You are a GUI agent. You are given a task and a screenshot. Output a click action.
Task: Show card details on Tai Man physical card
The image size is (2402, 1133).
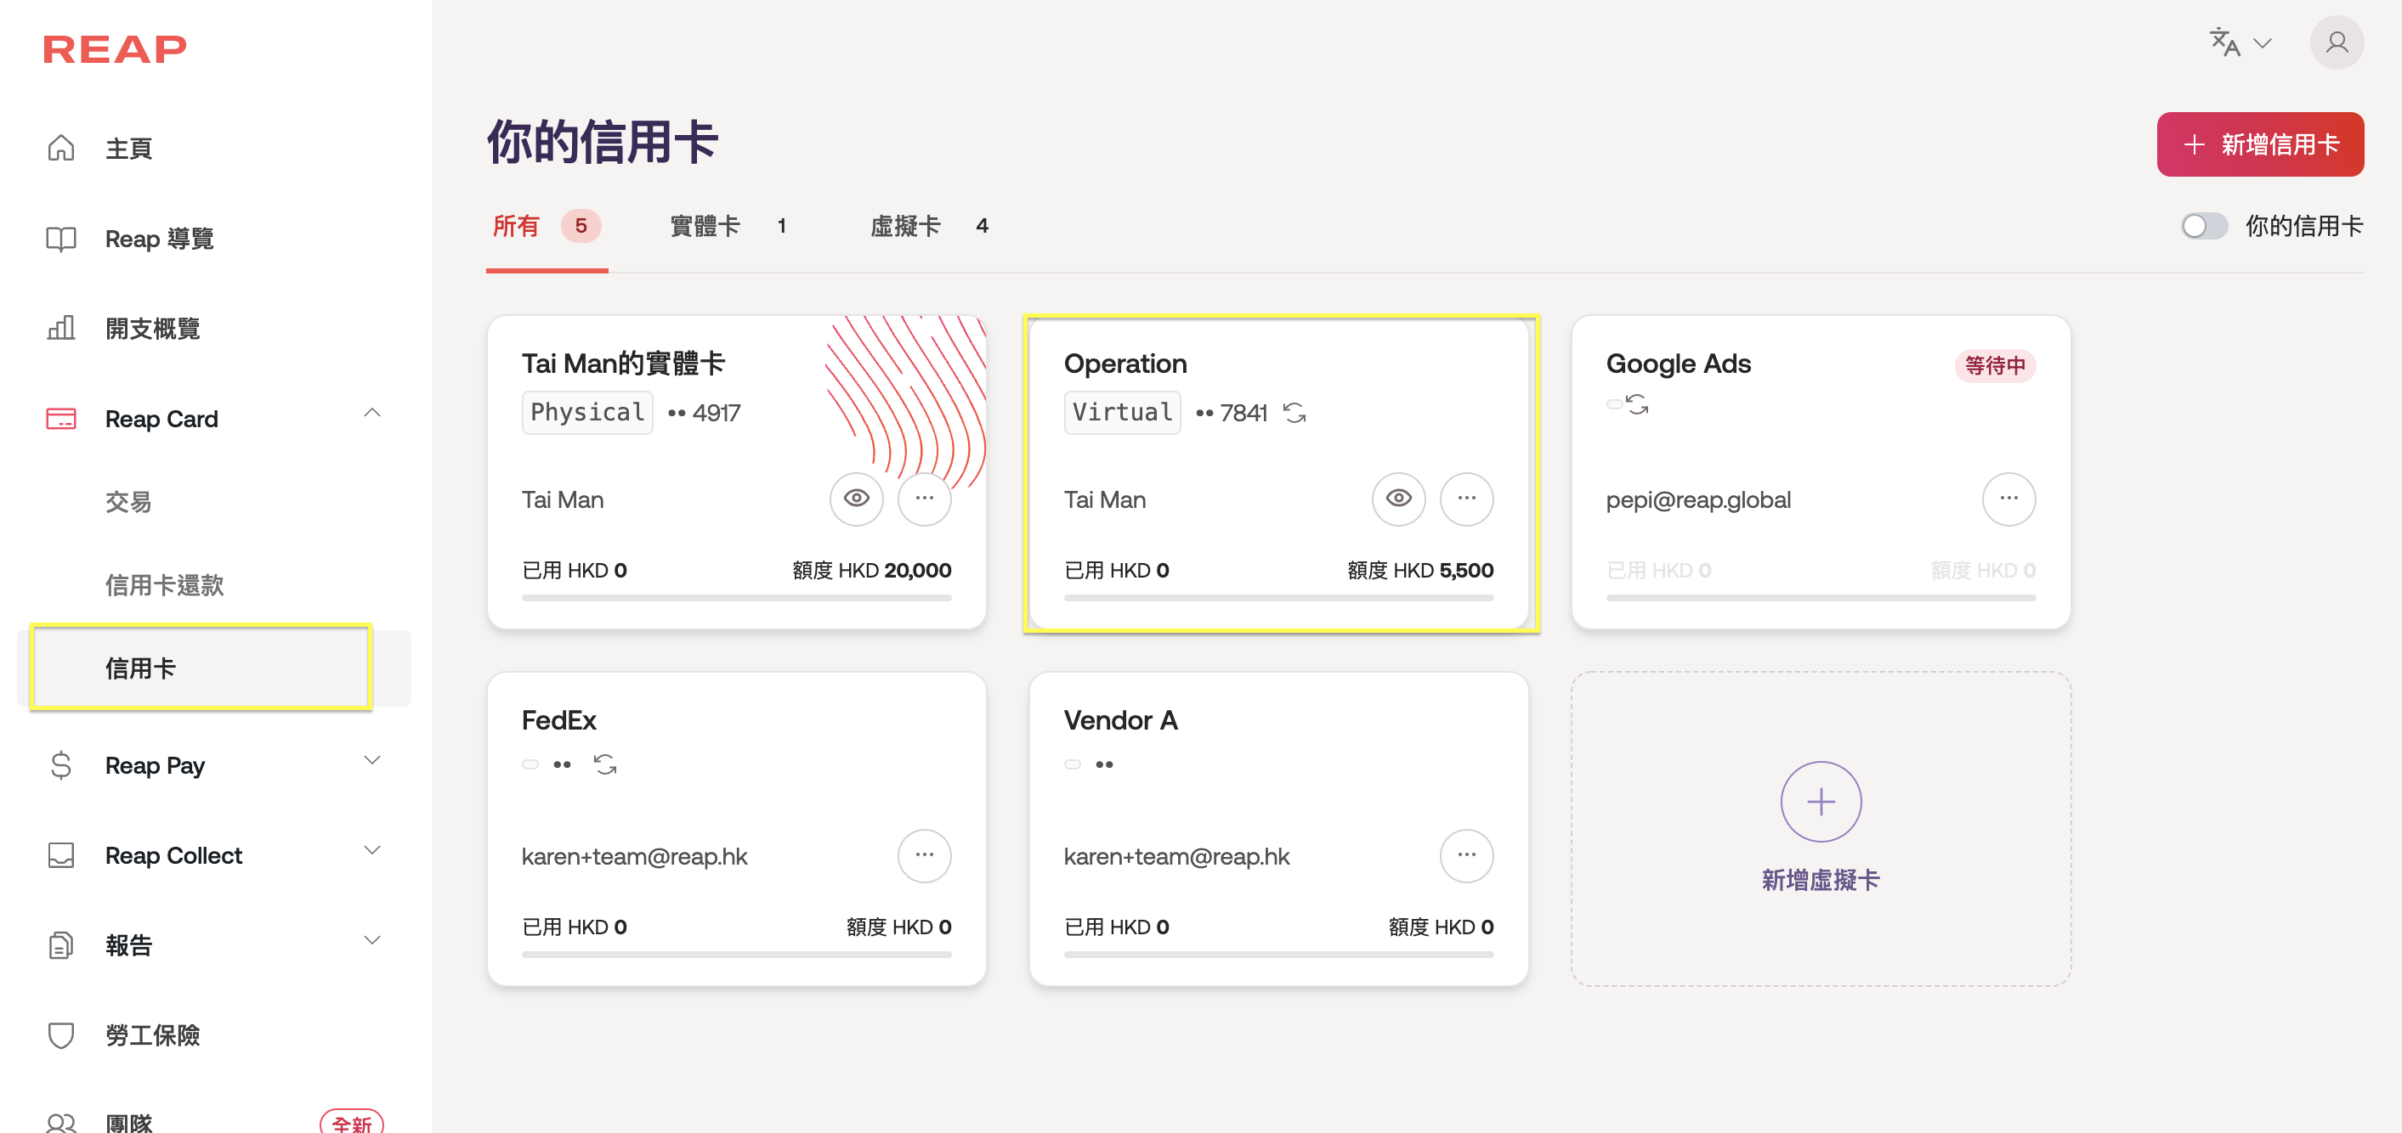[x=856, y=499]
